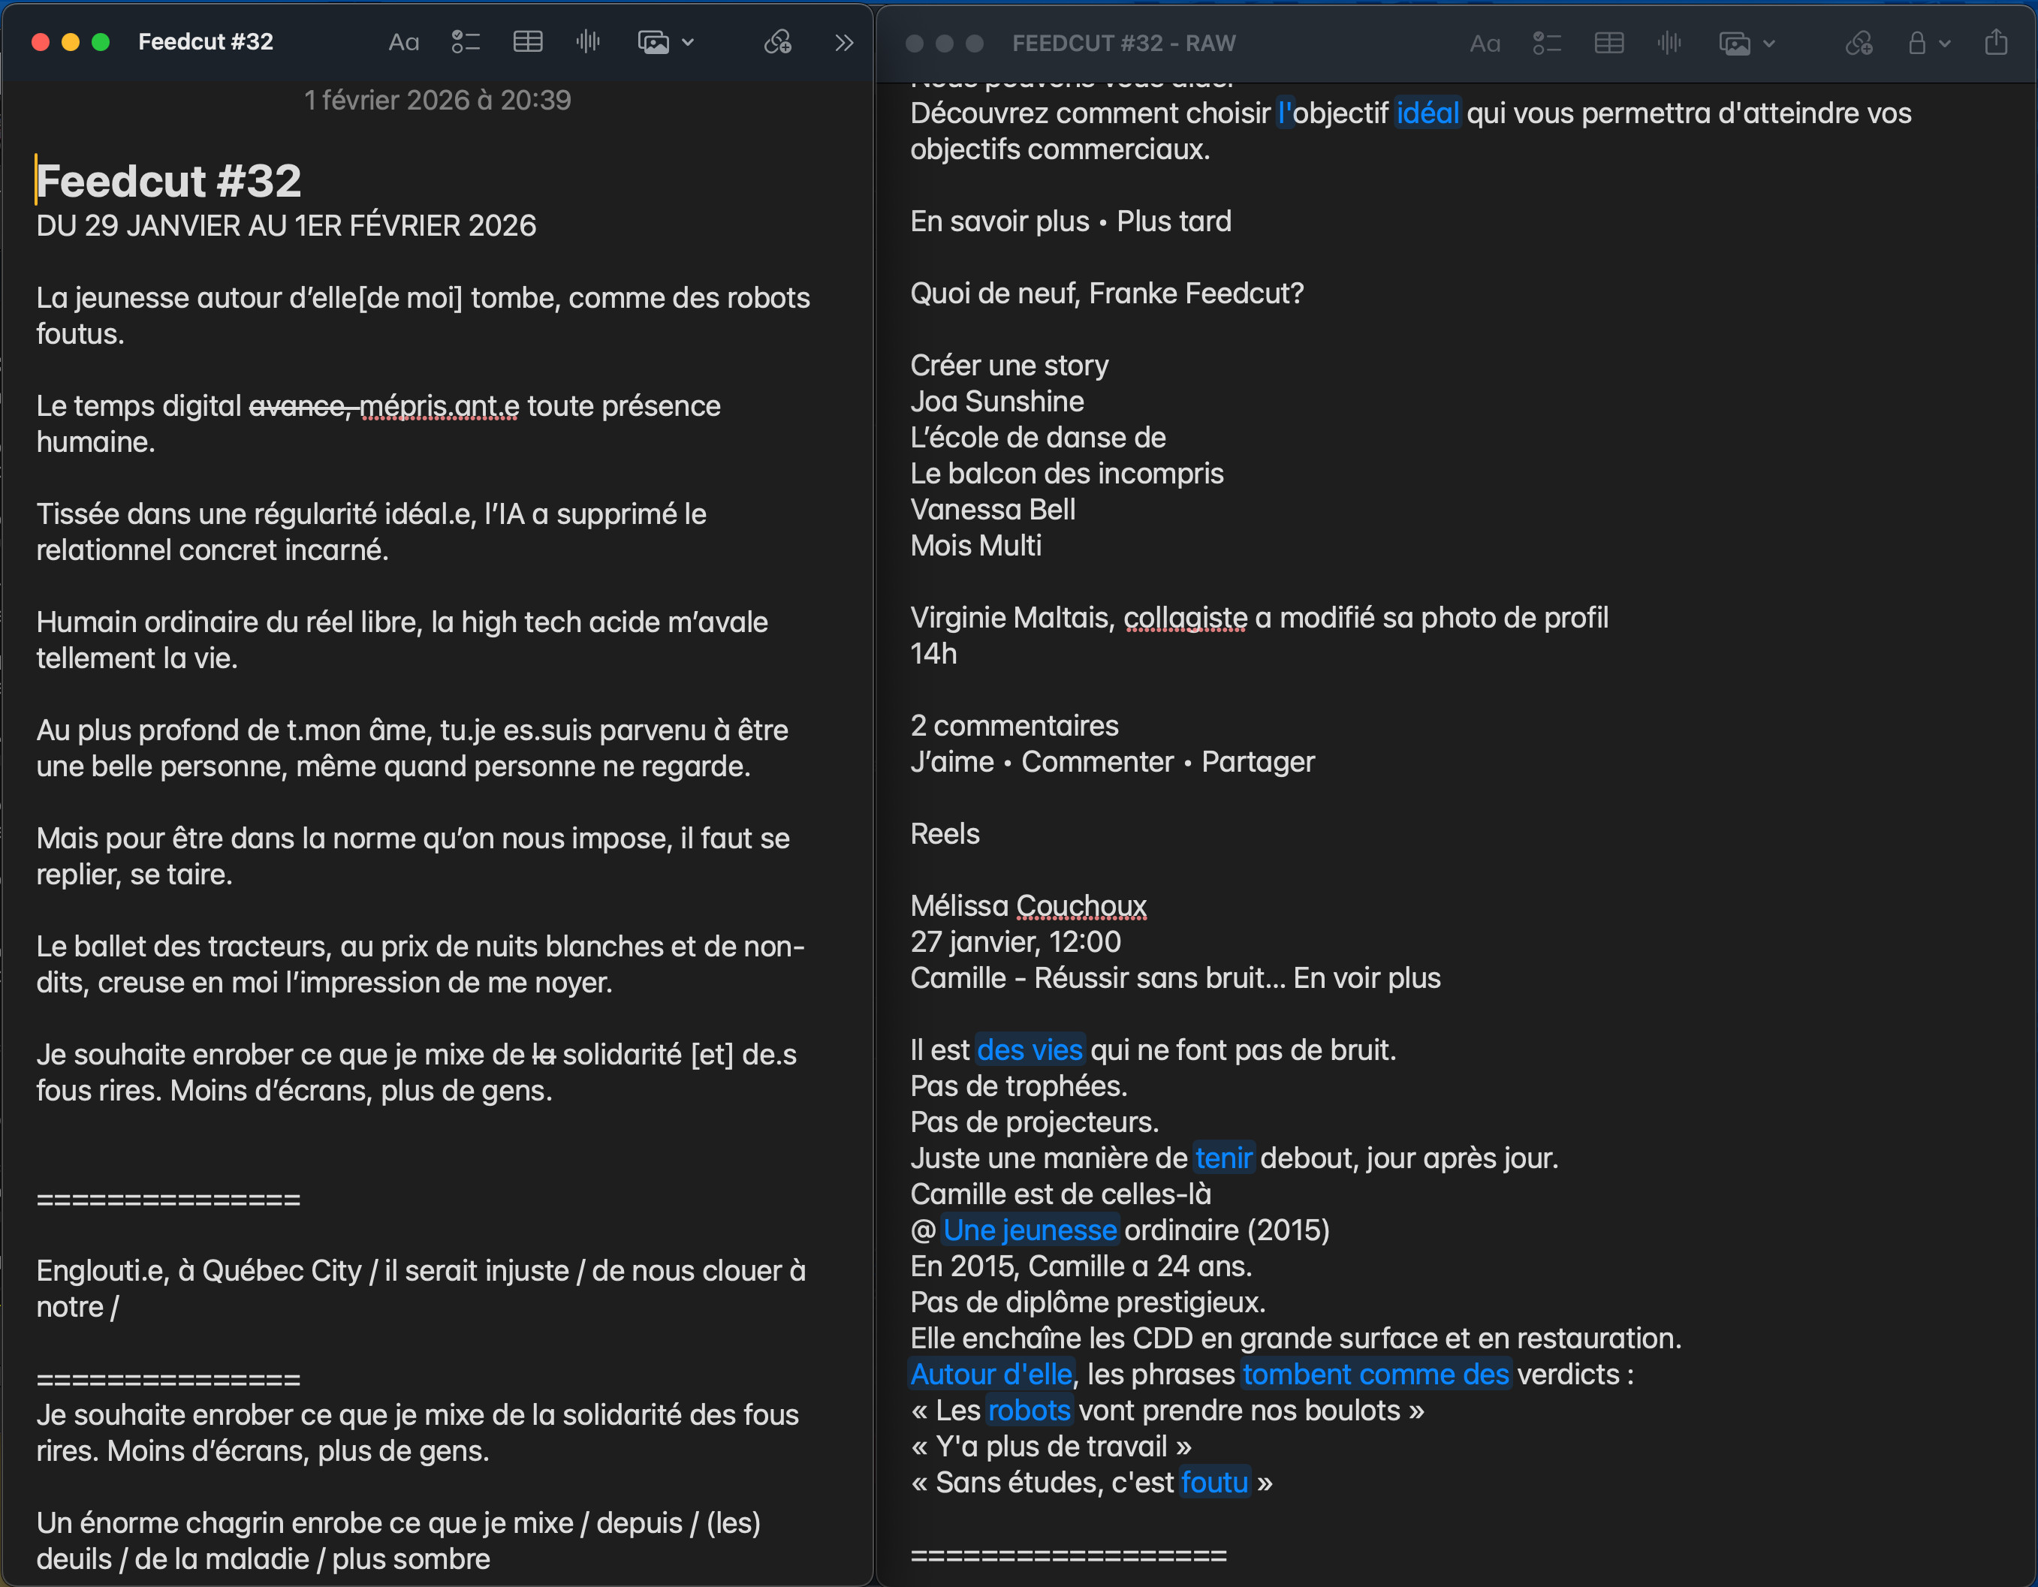2038x1587 pixels.
Task: Click the 'Feedcut #32' heading in left note
Action: pos(169,181)
